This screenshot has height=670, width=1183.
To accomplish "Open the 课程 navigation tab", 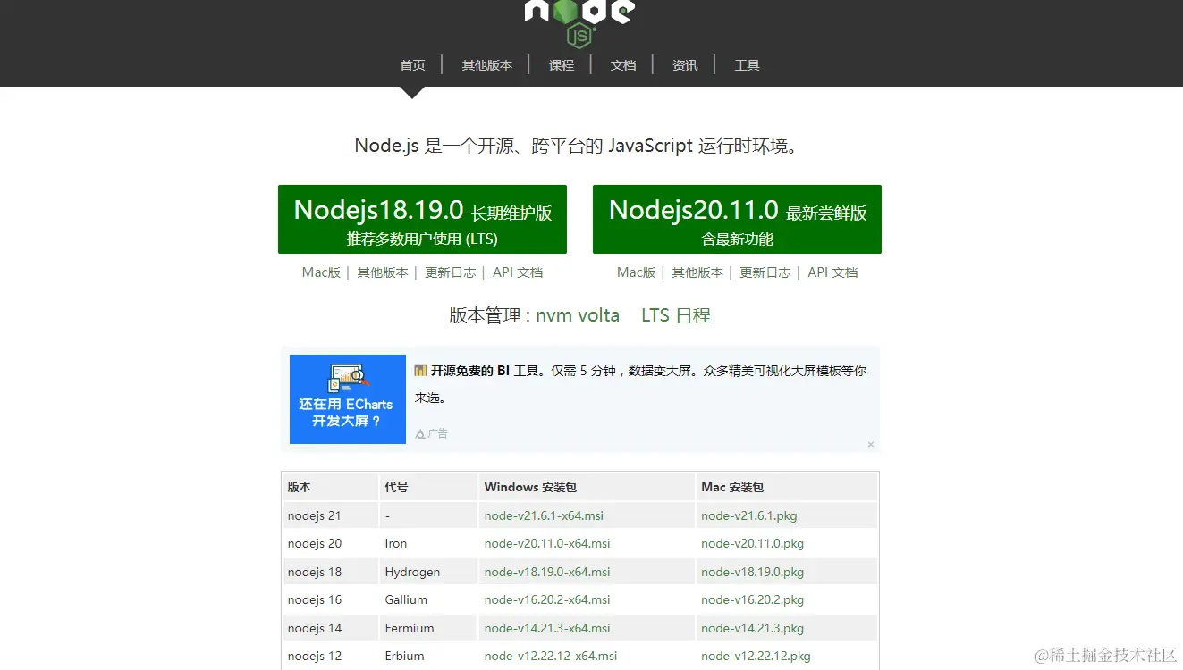I will 562,65.
